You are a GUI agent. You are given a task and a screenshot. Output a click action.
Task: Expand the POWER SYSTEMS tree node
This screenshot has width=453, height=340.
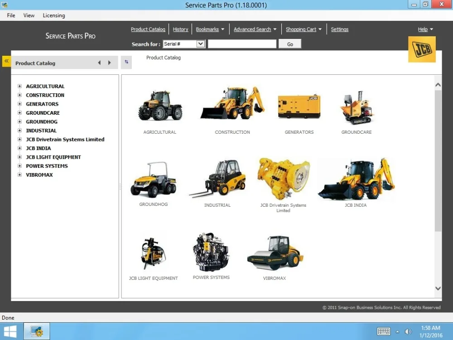(19, 166)
